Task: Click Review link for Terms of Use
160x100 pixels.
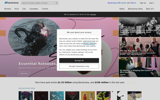Action: click(93, 14)
